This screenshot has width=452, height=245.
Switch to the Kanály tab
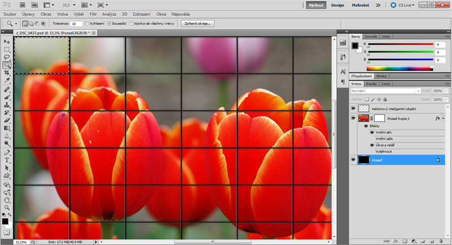pyautogui.click(x=372, y=84)
